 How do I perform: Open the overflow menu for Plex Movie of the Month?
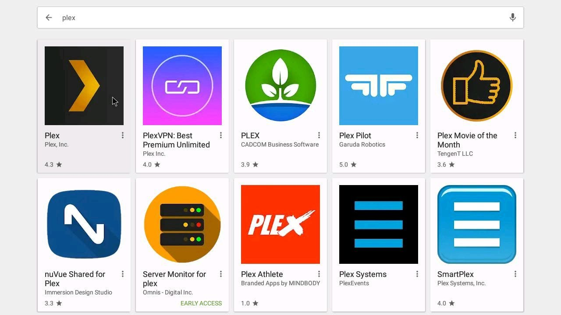515,136
